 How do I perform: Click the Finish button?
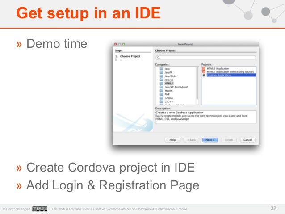[229, 140]
